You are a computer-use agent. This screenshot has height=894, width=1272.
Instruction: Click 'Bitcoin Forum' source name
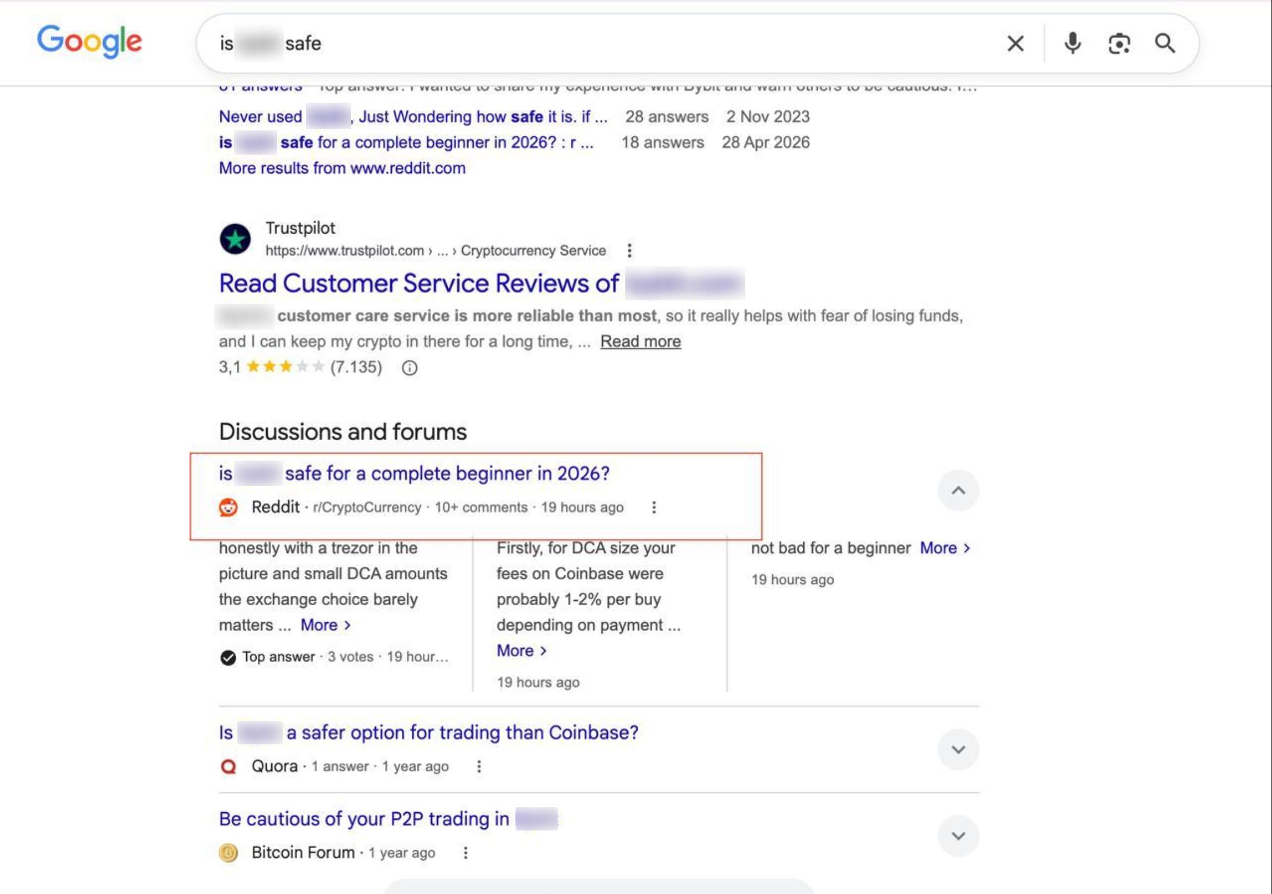(x=303, y=853)
